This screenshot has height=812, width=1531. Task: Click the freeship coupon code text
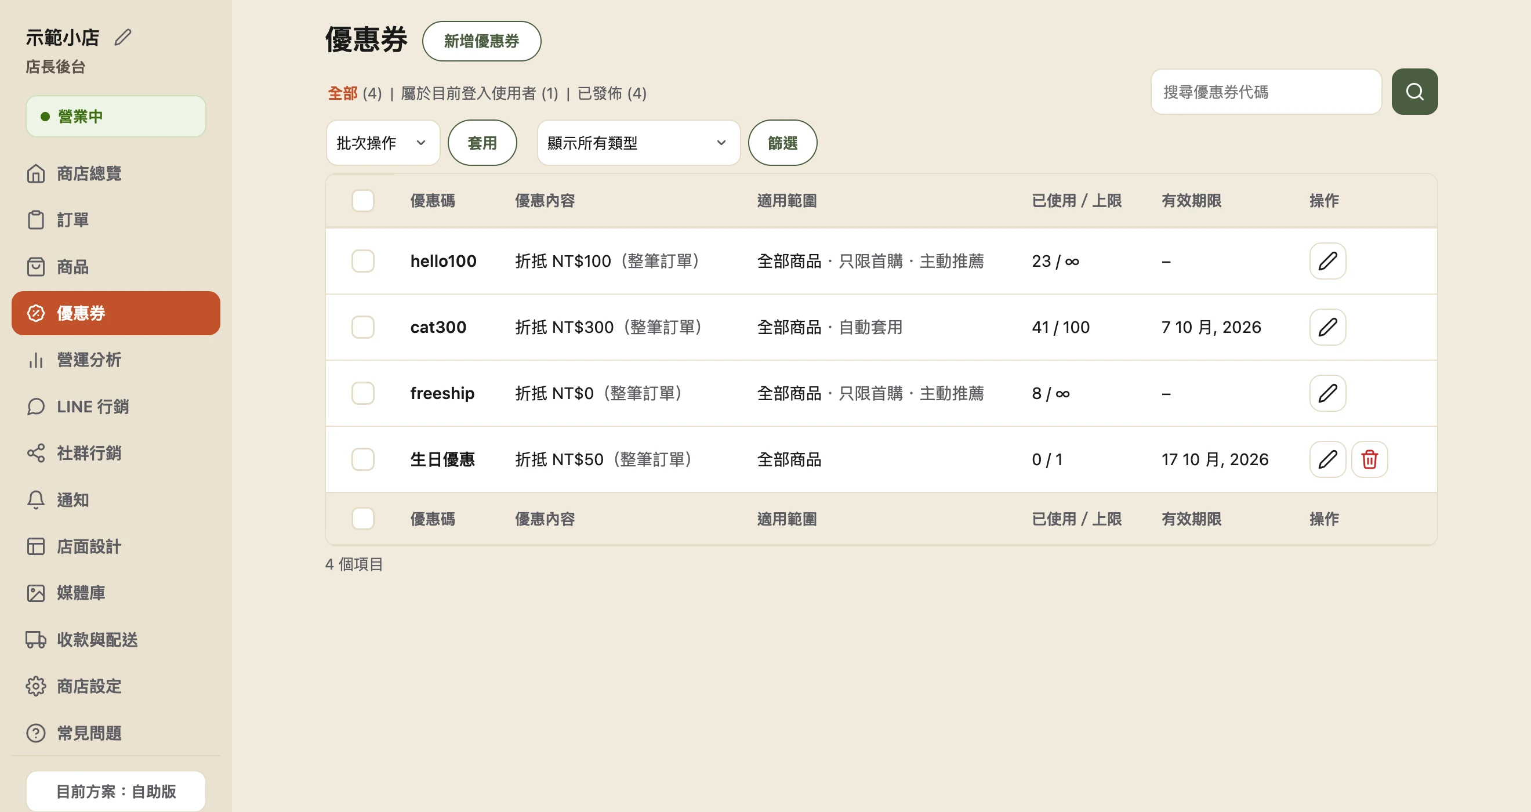(442, 393)
